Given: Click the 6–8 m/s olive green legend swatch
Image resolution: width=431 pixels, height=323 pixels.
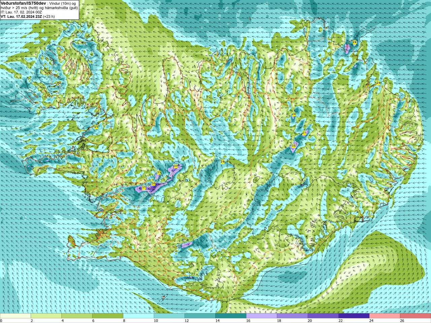Looking at the screenshot, I should 108,316.
